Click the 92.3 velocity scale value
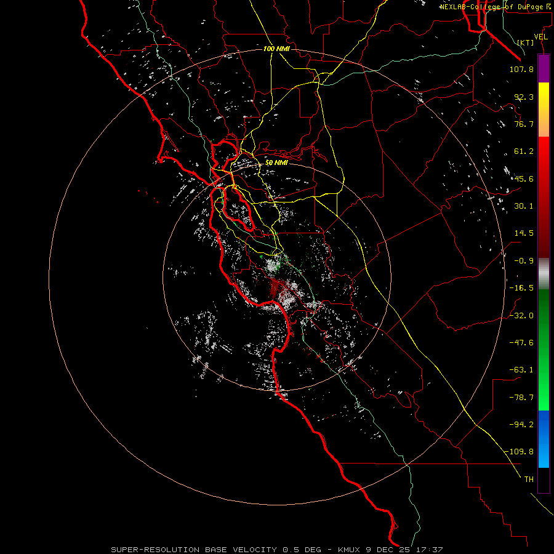This screenshot has height=554, width=554. [x=524, y=97]
